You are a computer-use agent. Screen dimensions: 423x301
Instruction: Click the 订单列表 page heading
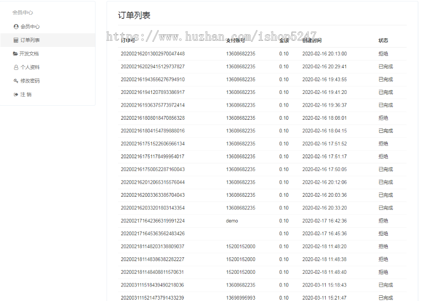(x=134, y=15)
